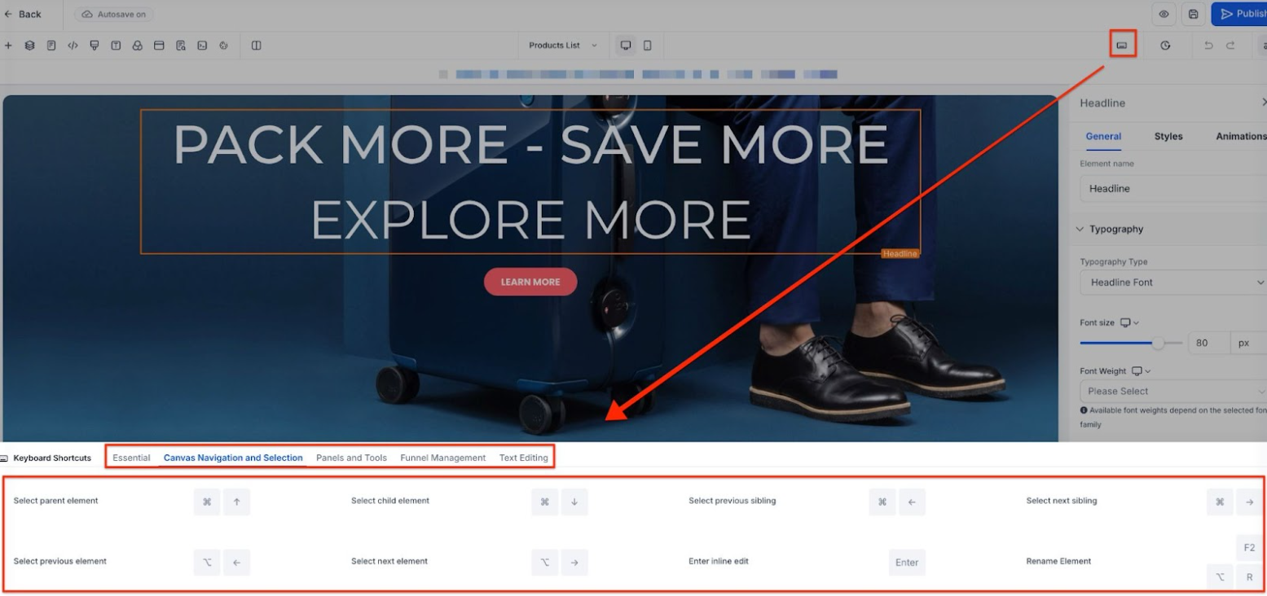Open the custom code icon in toolbar
This screenshot has height=596, width=1267.
[73, 46]
